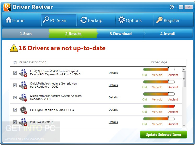Go to the Home tab

tap(21, 20)
